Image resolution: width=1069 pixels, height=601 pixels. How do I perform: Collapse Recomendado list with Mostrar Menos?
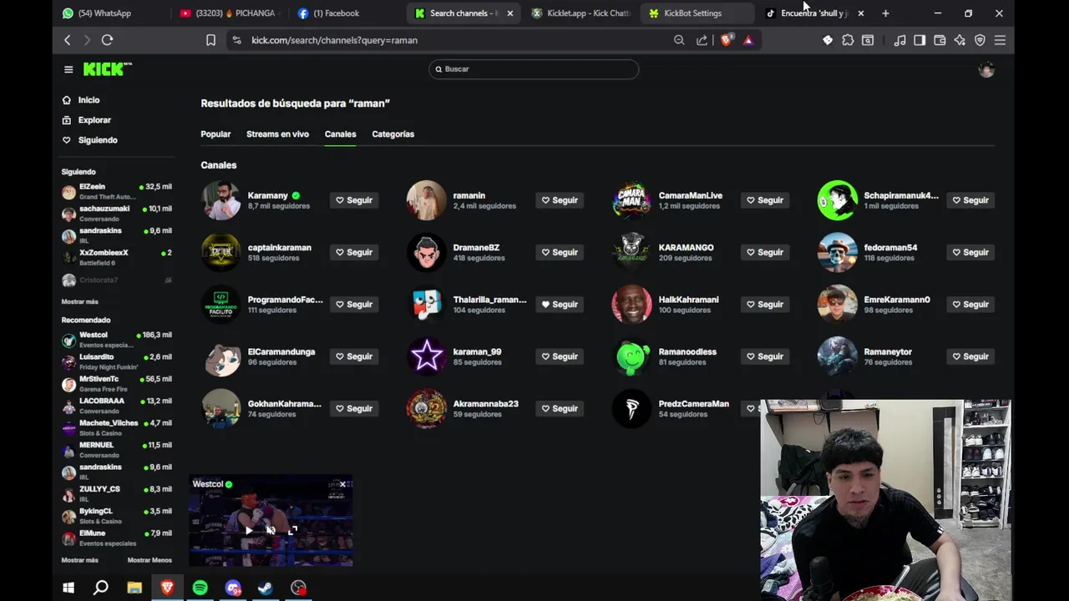tap(149, 560)
